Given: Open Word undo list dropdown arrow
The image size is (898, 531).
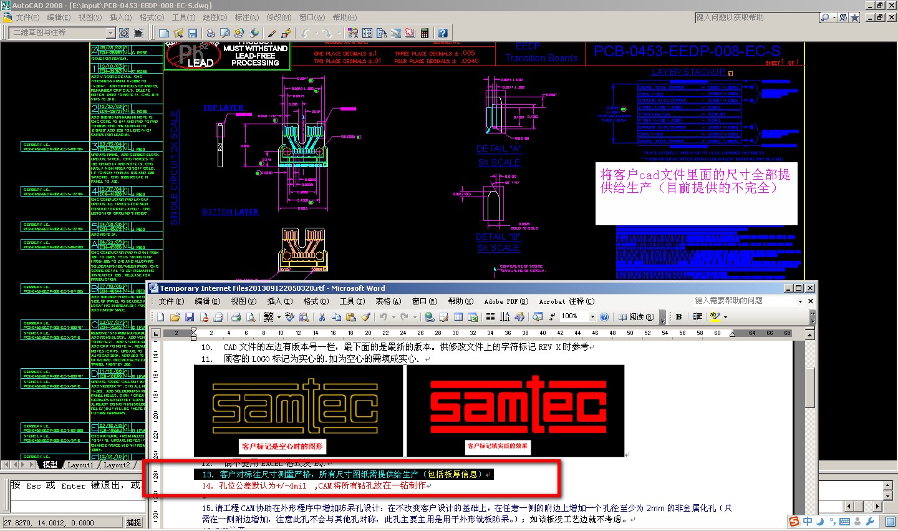Looking at the screenshot, I should click(x=394, y=317).
